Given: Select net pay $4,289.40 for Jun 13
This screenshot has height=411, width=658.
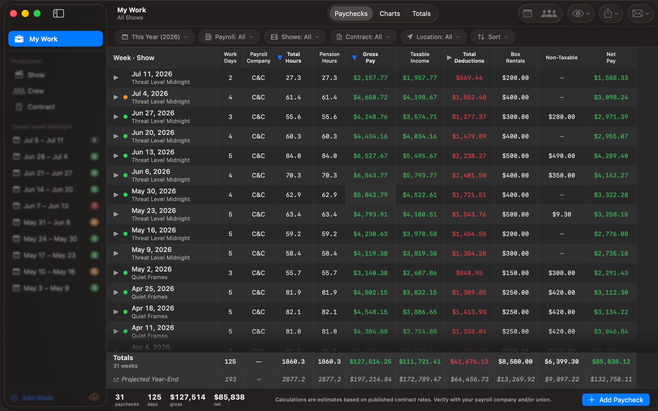Looking at the screenshot, I should (611, 156).
